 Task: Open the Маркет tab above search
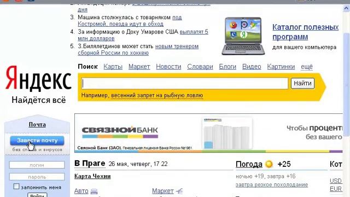click(139, 67)
